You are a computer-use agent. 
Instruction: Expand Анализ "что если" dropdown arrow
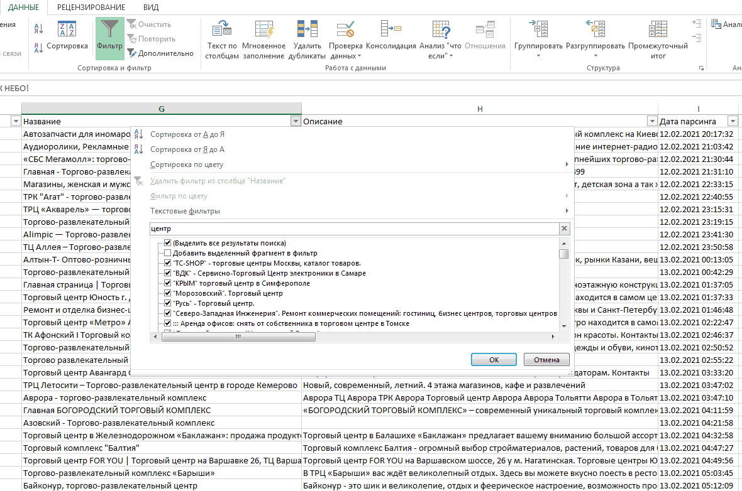pos(451,57)
